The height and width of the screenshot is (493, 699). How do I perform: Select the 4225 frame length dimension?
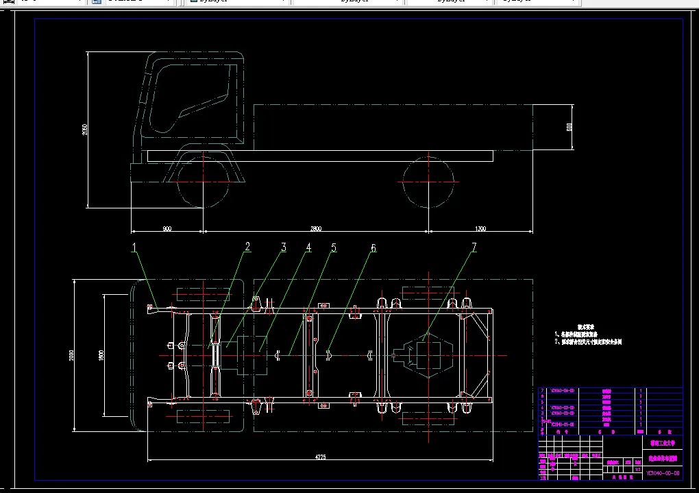[320, 457]
